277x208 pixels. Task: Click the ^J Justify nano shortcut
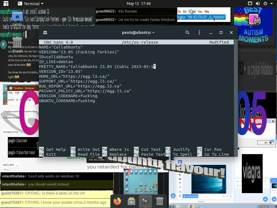click(x=178, y=149)
